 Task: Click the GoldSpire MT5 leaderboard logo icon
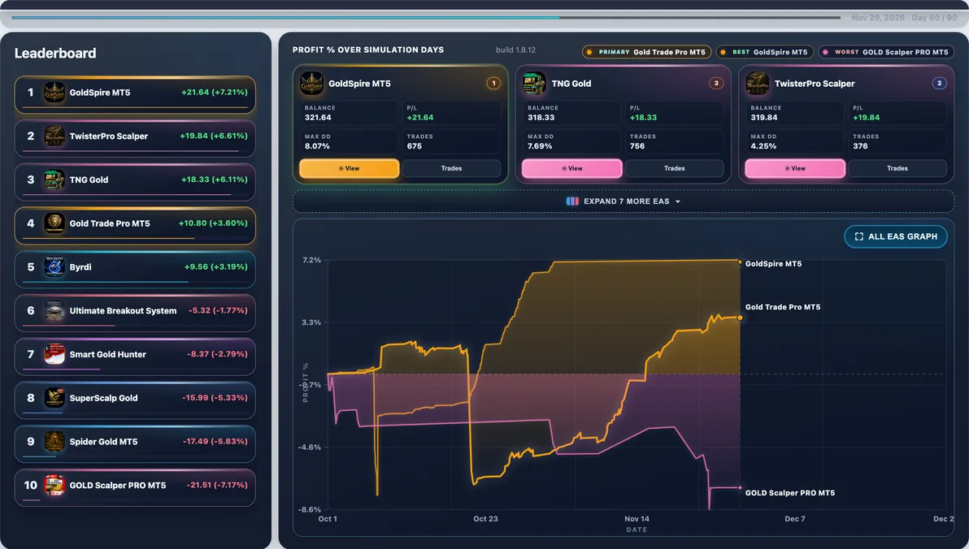(54, 93)
